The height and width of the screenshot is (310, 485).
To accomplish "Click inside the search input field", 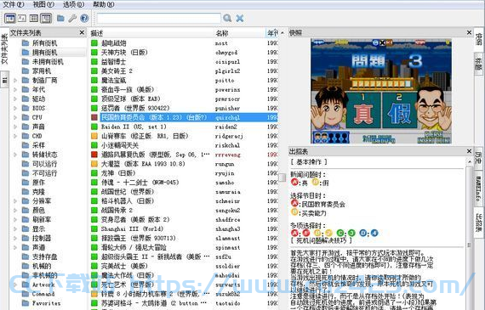I will pyautogui.click(x=158, y=18).
